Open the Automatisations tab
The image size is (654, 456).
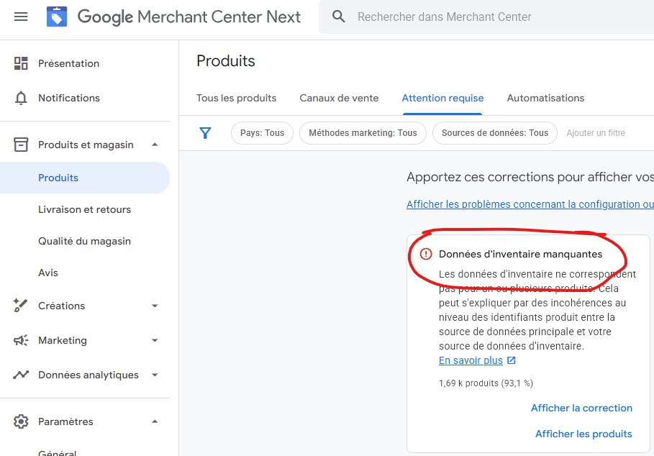pyautogui.click(x=545, y=98)
